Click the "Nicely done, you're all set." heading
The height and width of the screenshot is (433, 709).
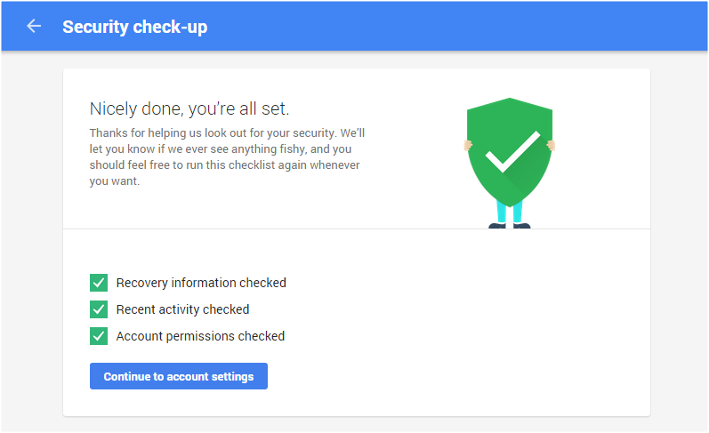coord(189,108)
